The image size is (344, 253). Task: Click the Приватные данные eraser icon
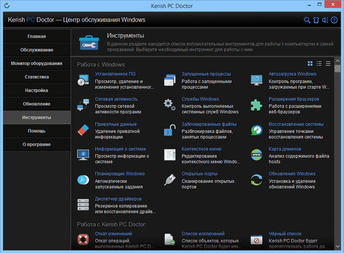click(83, 131)
